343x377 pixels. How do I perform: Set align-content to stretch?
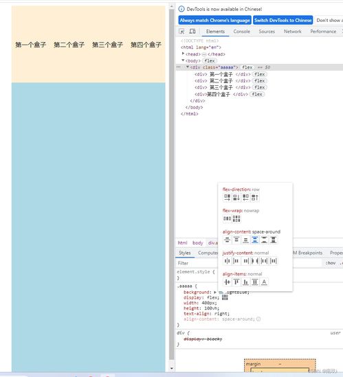[x=273, y=240]
